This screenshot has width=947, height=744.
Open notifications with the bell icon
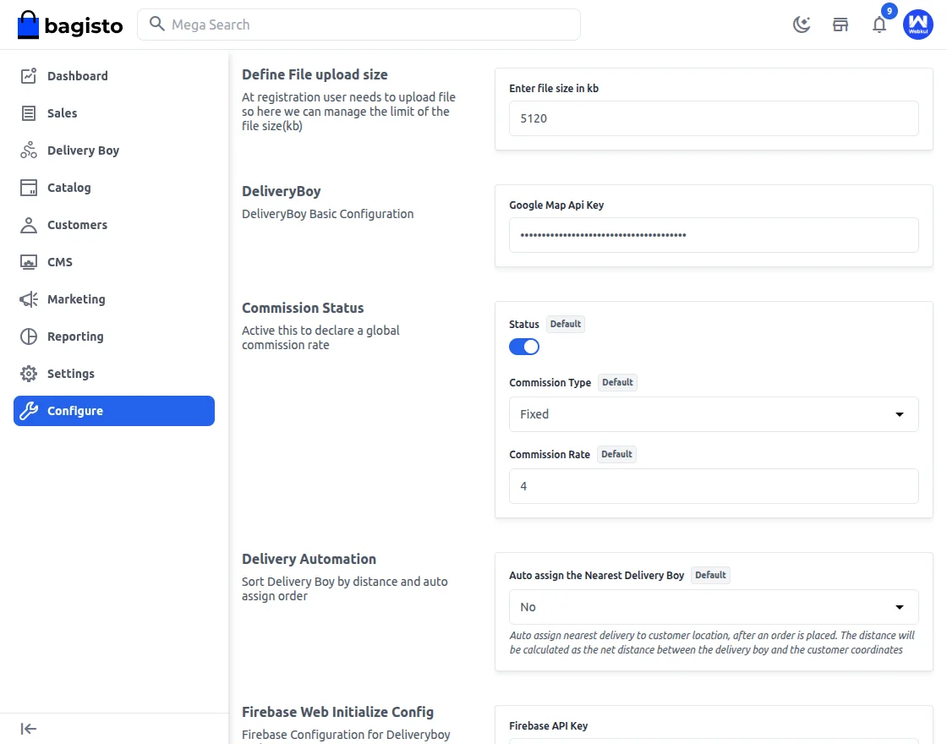click(879, 25)
